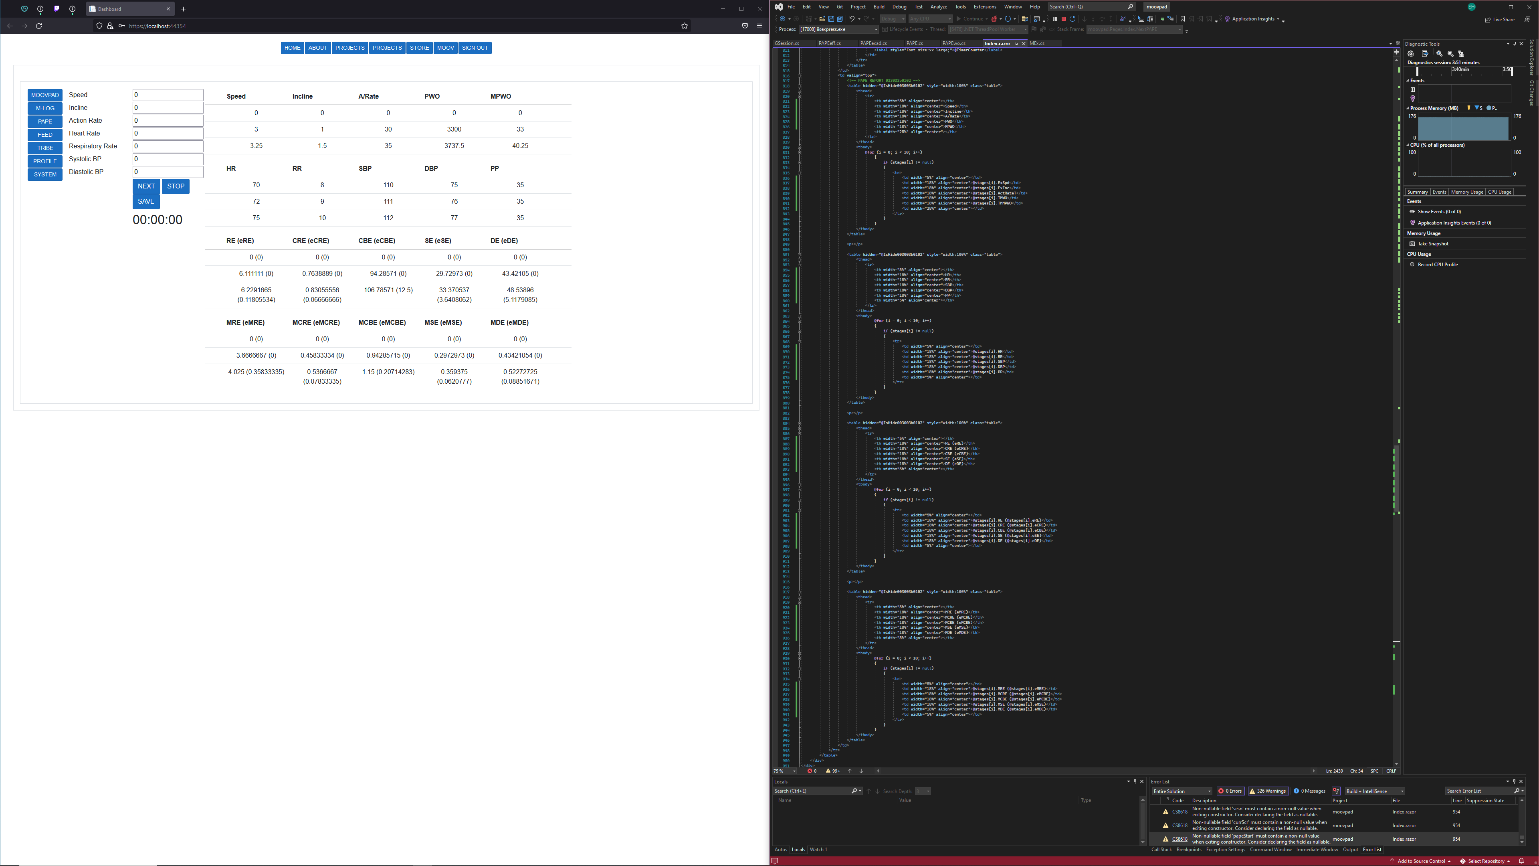Click Reset View icon in Diagnostic Tools
This screenshot has width=1539, height=866.
[x=1461, y=54]
